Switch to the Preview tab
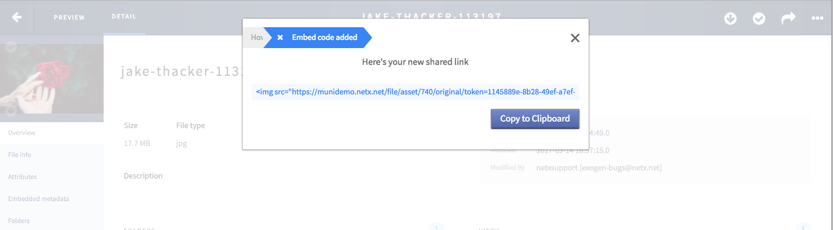Screen dimensions: 833x230 pos(69,17)
